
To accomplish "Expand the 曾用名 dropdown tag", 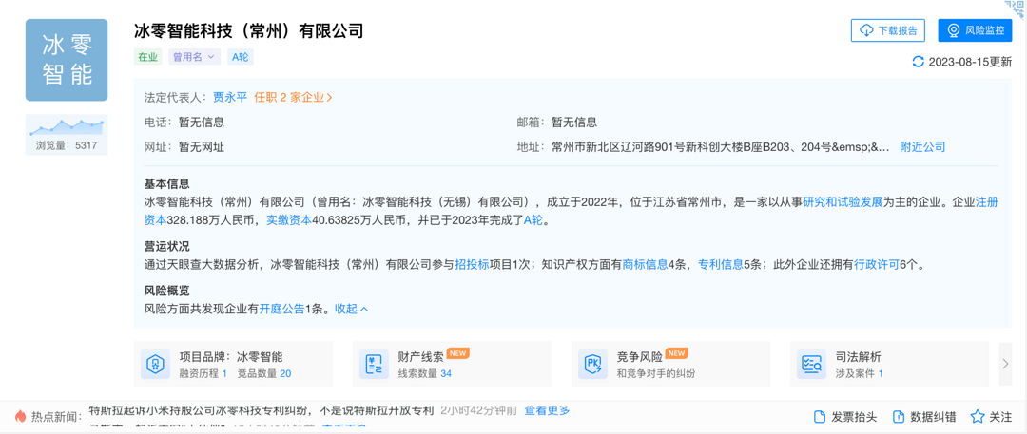I will [194, 57].
